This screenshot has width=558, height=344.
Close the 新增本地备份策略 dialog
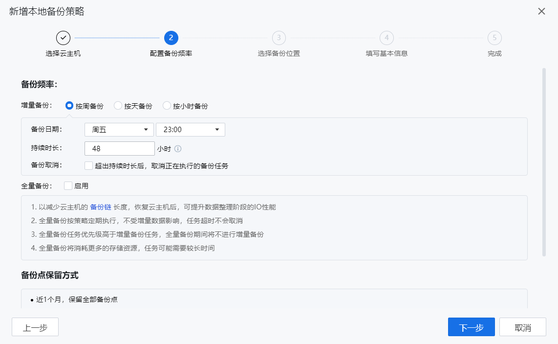541,11
